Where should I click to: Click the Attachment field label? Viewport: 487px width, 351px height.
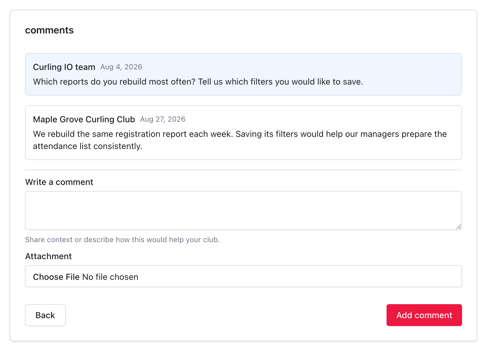point(48,256)
